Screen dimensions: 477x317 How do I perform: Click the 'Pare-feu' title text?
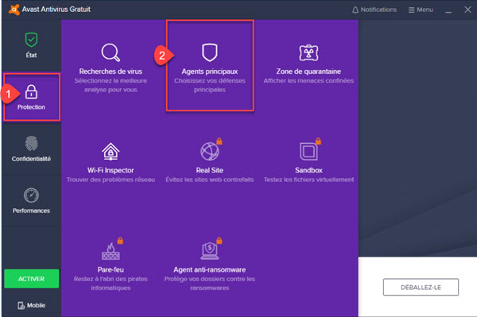[111, 269]
